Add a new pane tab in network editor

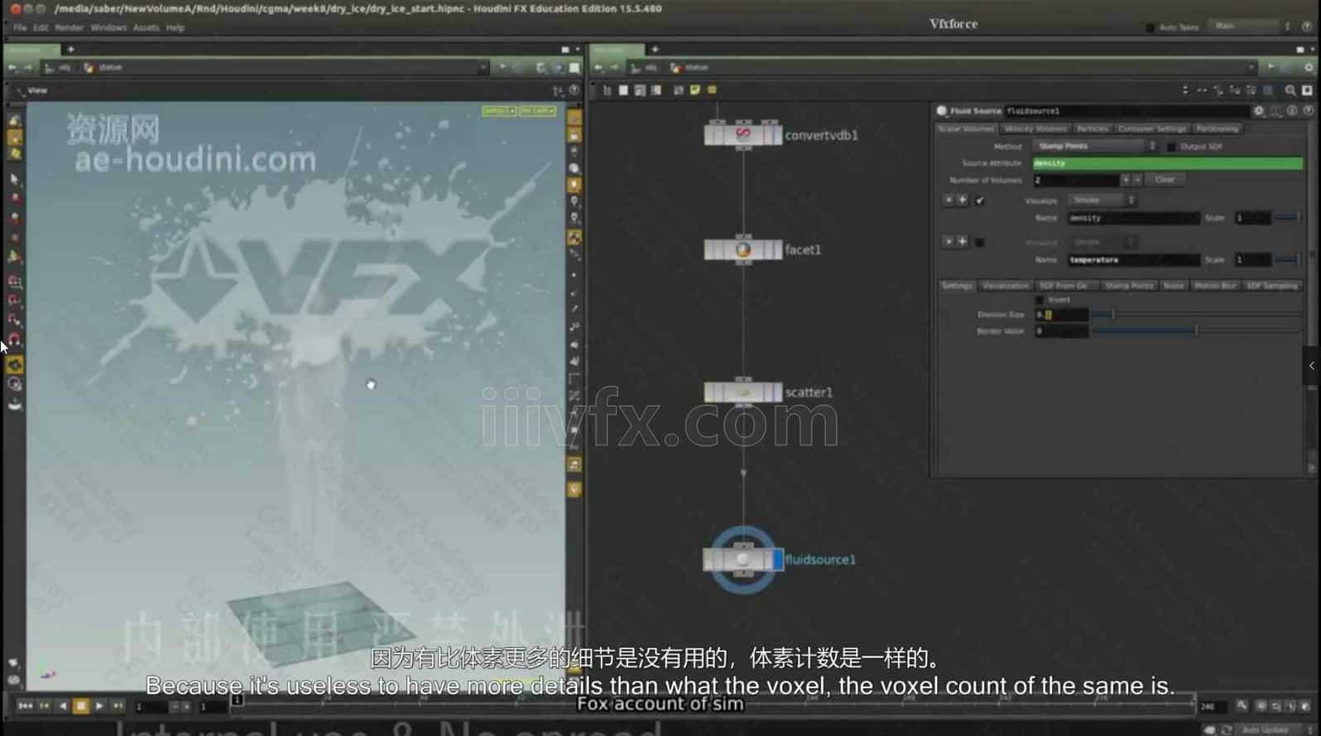654,50
